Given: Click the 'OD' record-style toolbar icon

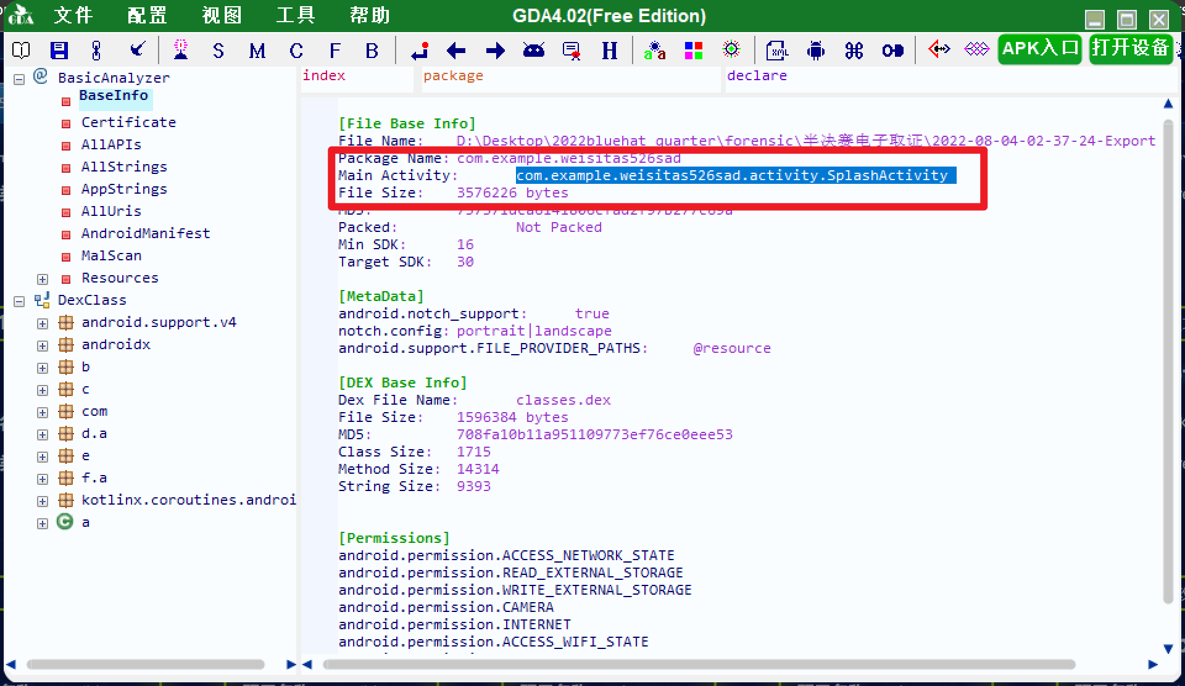Looking at the screenshot, I should click(x=892, y=51).
